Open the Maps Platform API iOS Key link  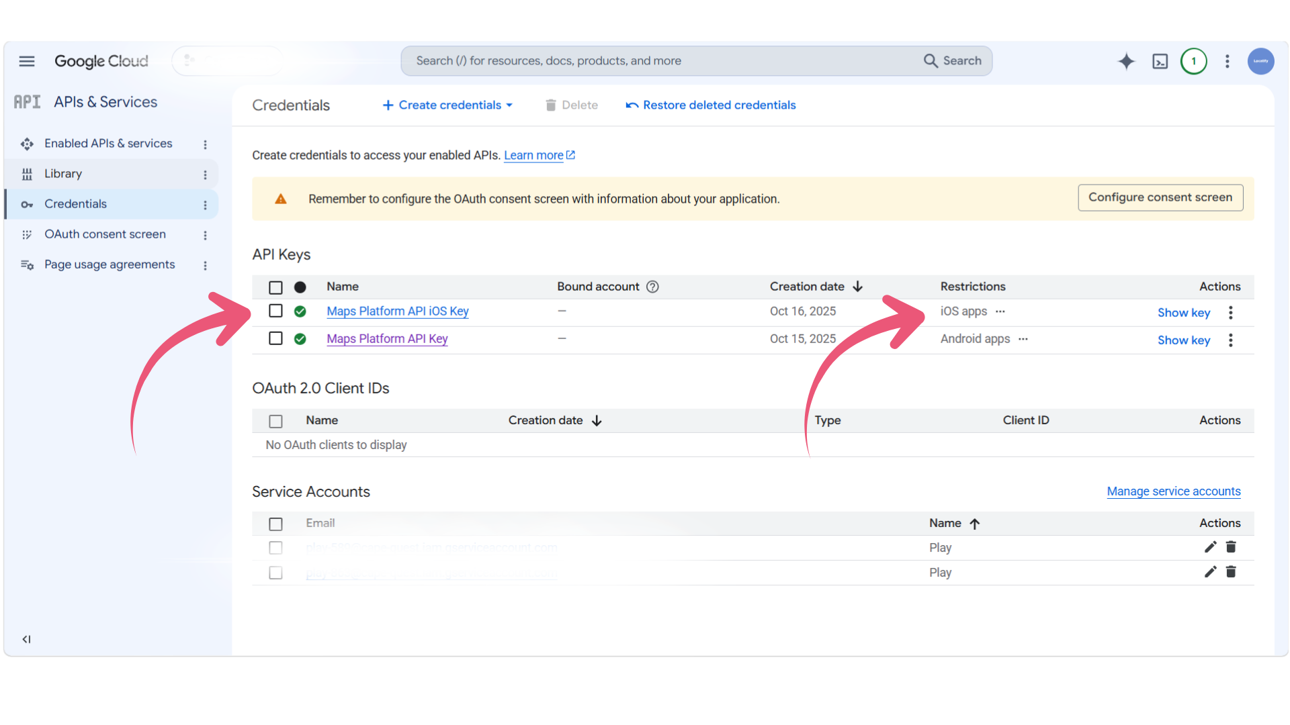pos(398,311)
